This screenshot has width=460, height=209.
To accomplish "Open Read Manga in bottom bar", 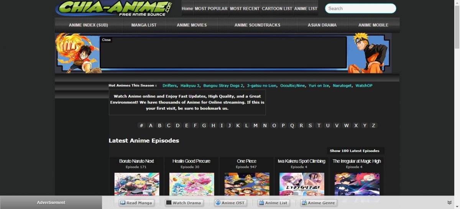I will point(136,203).
